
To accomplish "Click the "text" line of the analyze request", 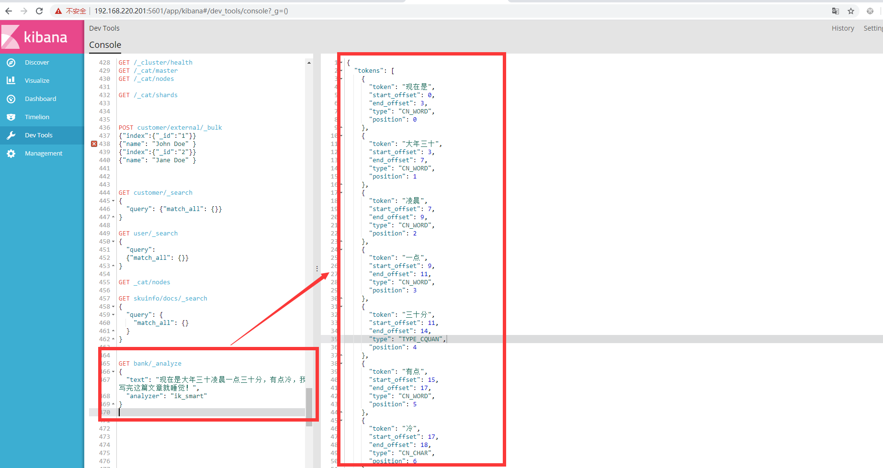I will pyautogui.click(x=212, y=384).
